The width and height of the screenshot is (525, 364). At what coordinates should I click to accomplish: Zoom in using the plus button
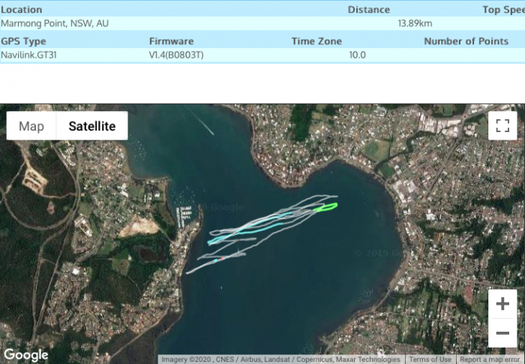tap(502, 304)
